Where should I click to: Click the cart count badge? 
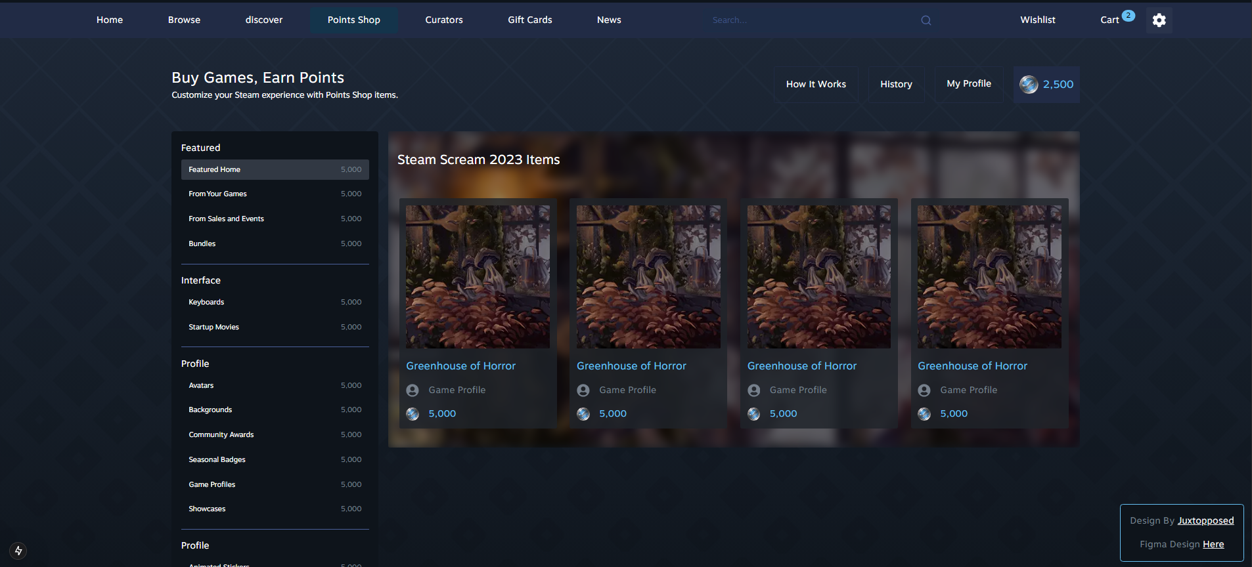click(x=1128, y=16)
